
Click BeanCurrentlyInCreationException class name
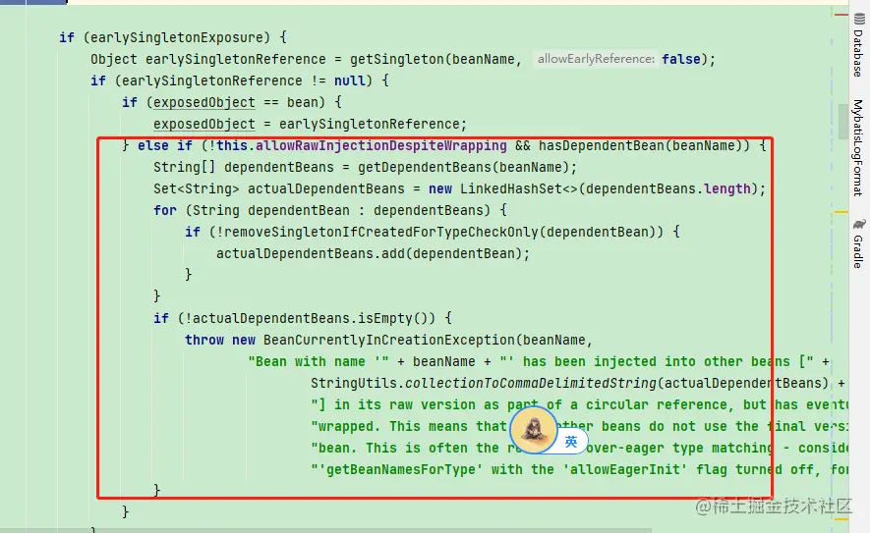tap(389, 341)
